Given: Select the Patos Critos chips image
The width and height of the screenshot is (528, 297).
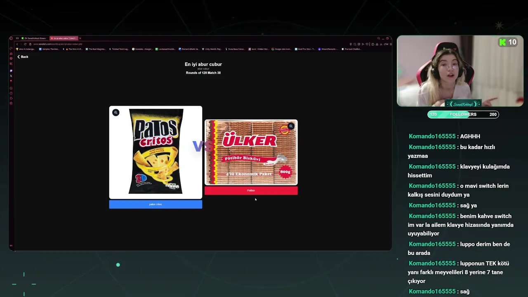Looking at the screenshot, I should 156,152.
